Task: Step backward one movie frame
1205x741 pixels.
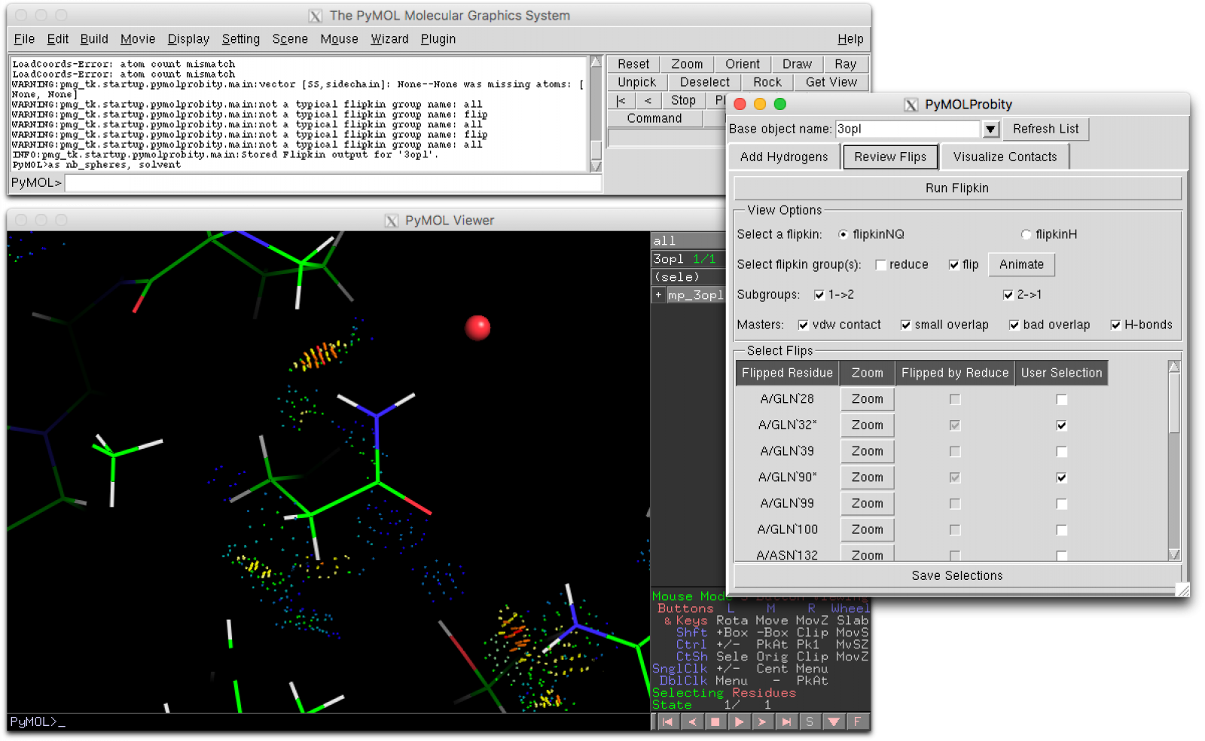Action: coord(692,721)
